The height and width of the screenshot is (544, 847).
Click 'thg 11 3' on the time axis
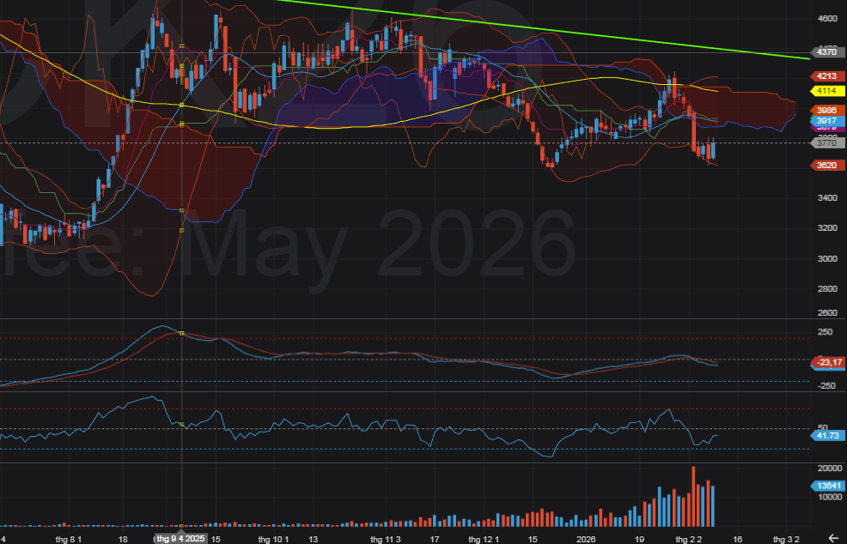pos(385,538)
